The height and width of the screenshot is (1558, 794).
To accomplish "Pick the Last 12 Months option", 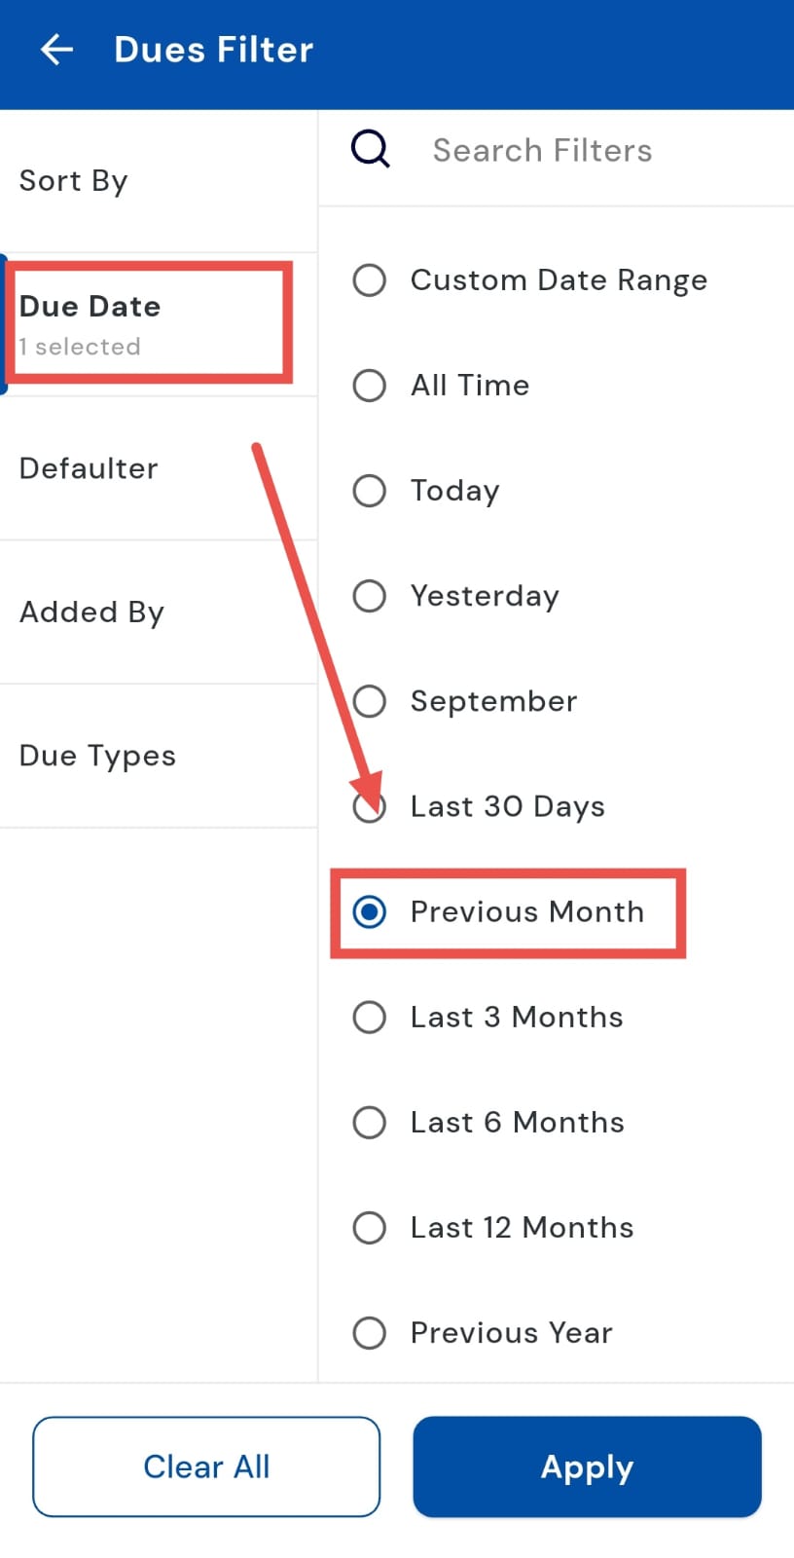I will (370, 1227).
